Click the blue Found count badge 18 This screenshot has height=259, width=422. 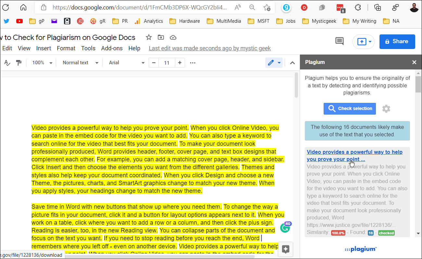(x=371, y=233)
